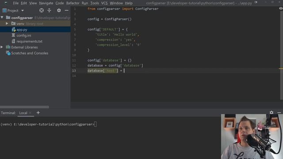Click the app.py Python file icon
Viewport: 283px width, 159px height.
(x=14, y=30)
